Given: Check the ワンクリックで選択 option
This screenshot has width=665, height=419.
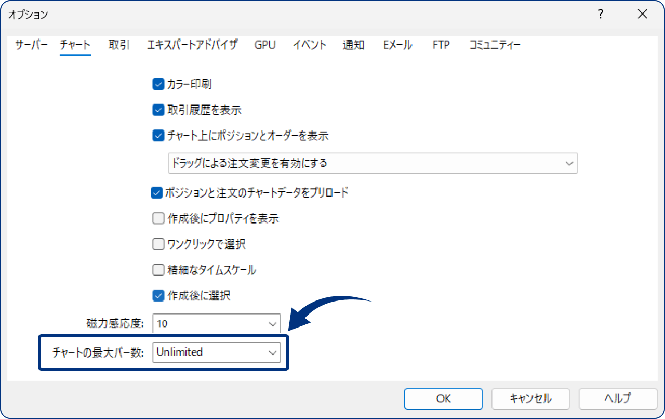Looking at the screenshot, I should click(157, 244).
